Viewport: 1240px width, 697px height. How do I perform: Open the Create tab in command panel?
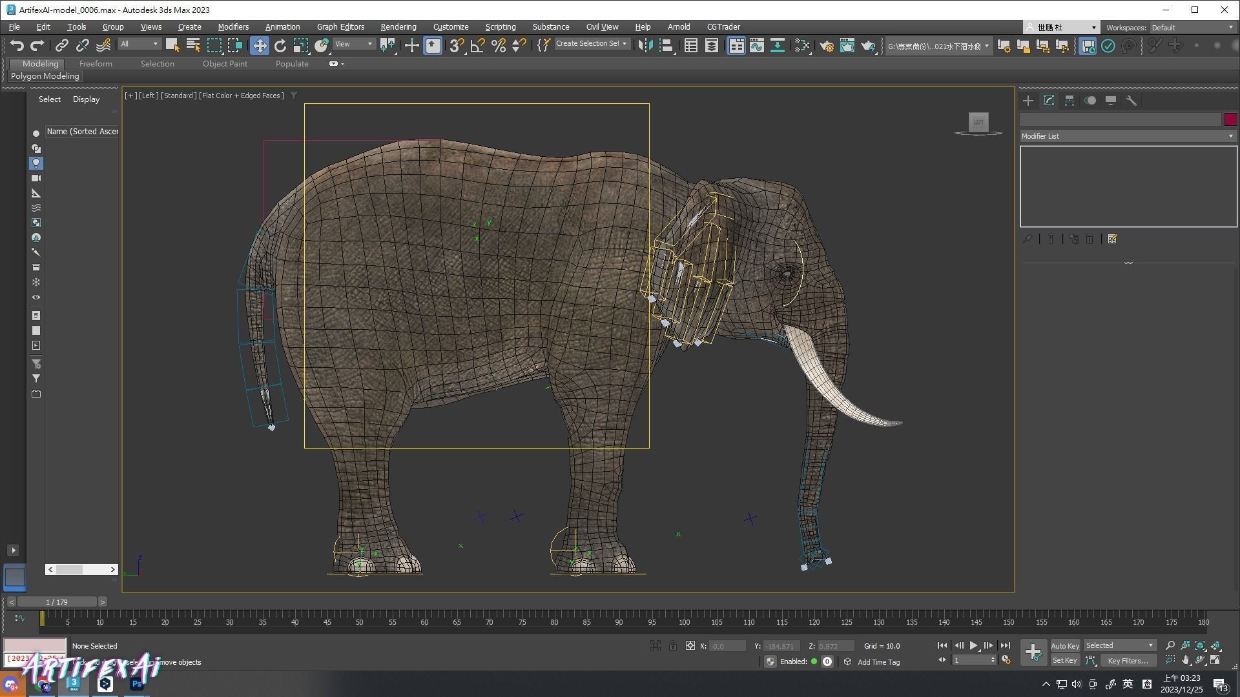click(x=1028, y=101)
